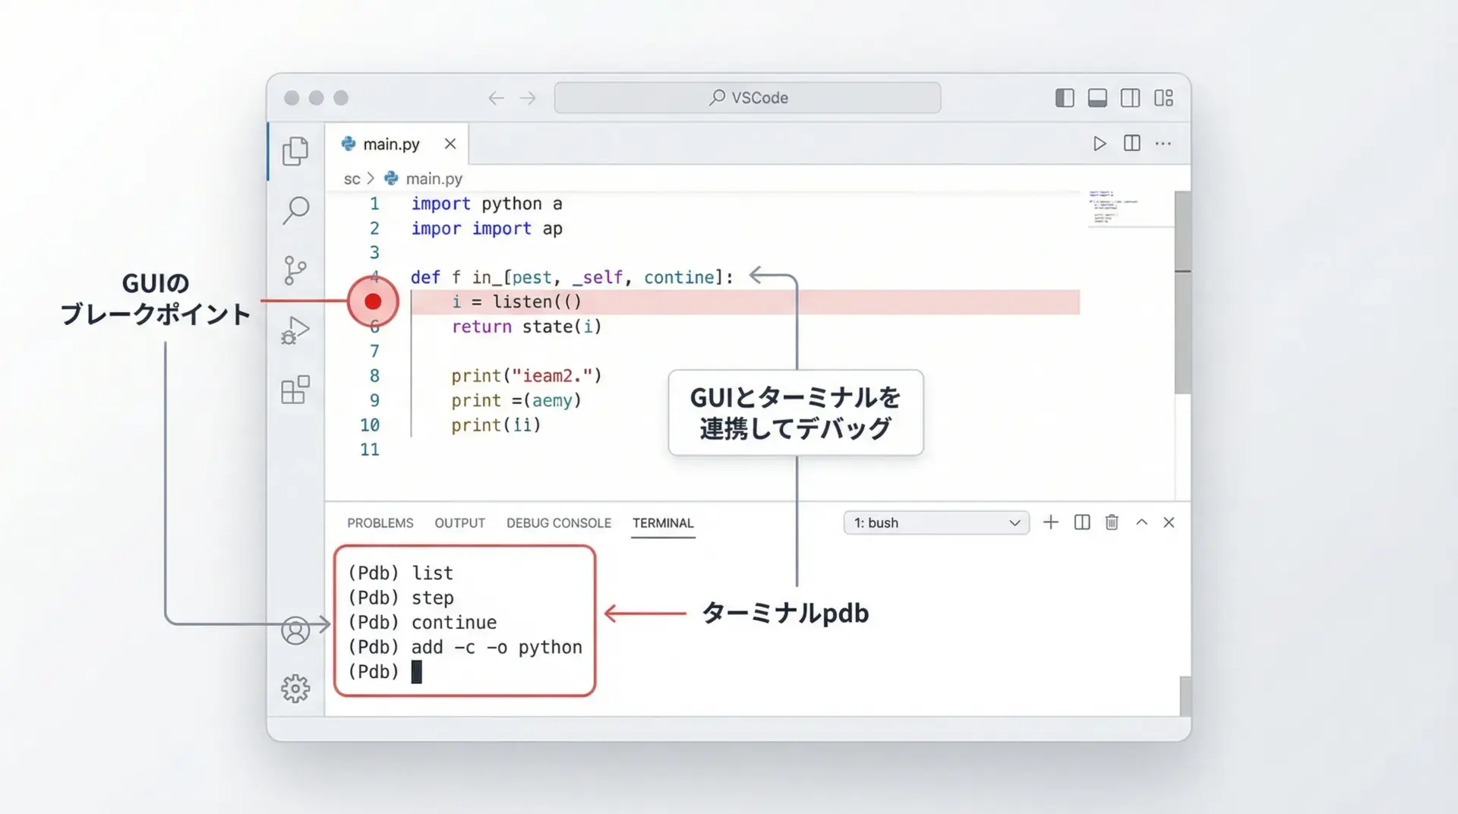1458x814 pixels.
Task: Toggle the secondary side bar layout icon
Action: 1130,98
